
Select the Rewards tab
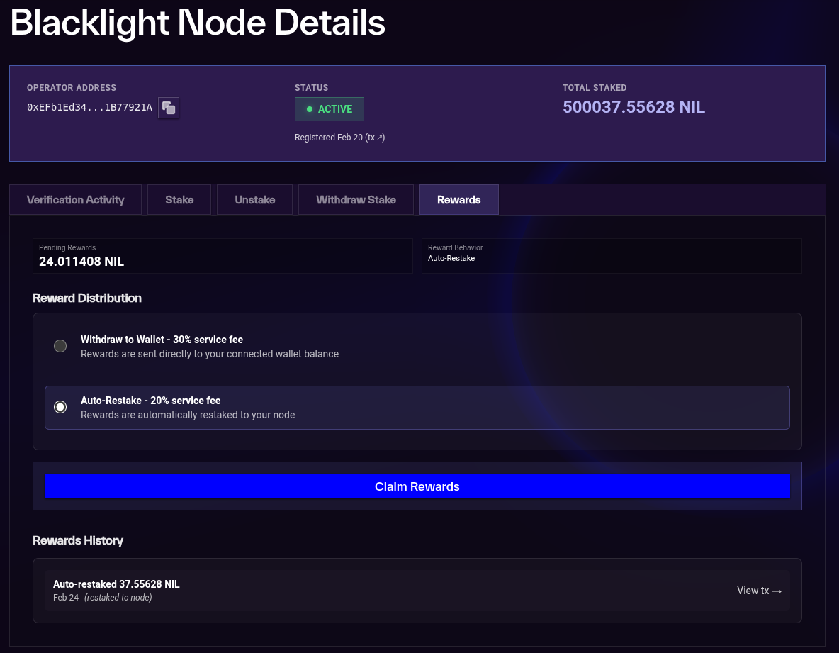click(x=458, y=199)
